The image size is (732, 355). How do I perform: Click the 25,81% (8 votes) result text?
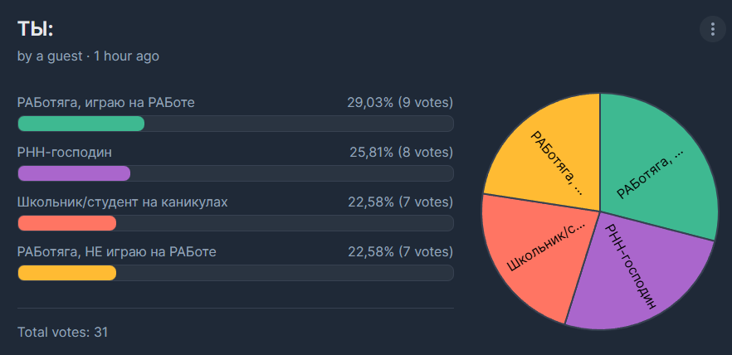coord(402,153)
